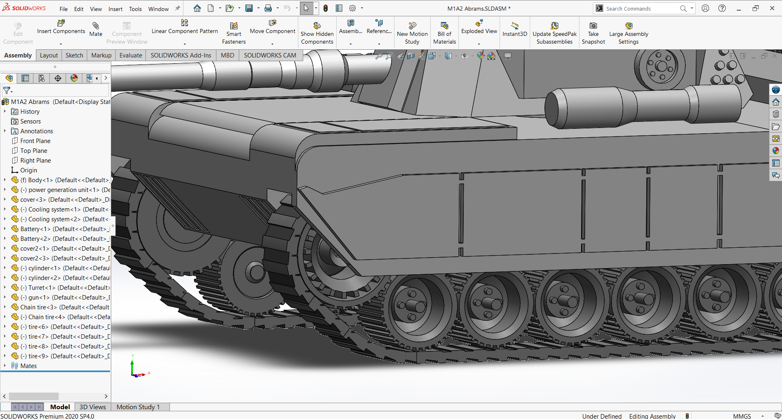Image resolution: width=782 pixels, height=419 pixels.
Task: Switch to the 3D Views tab
Action: [93, 407]
